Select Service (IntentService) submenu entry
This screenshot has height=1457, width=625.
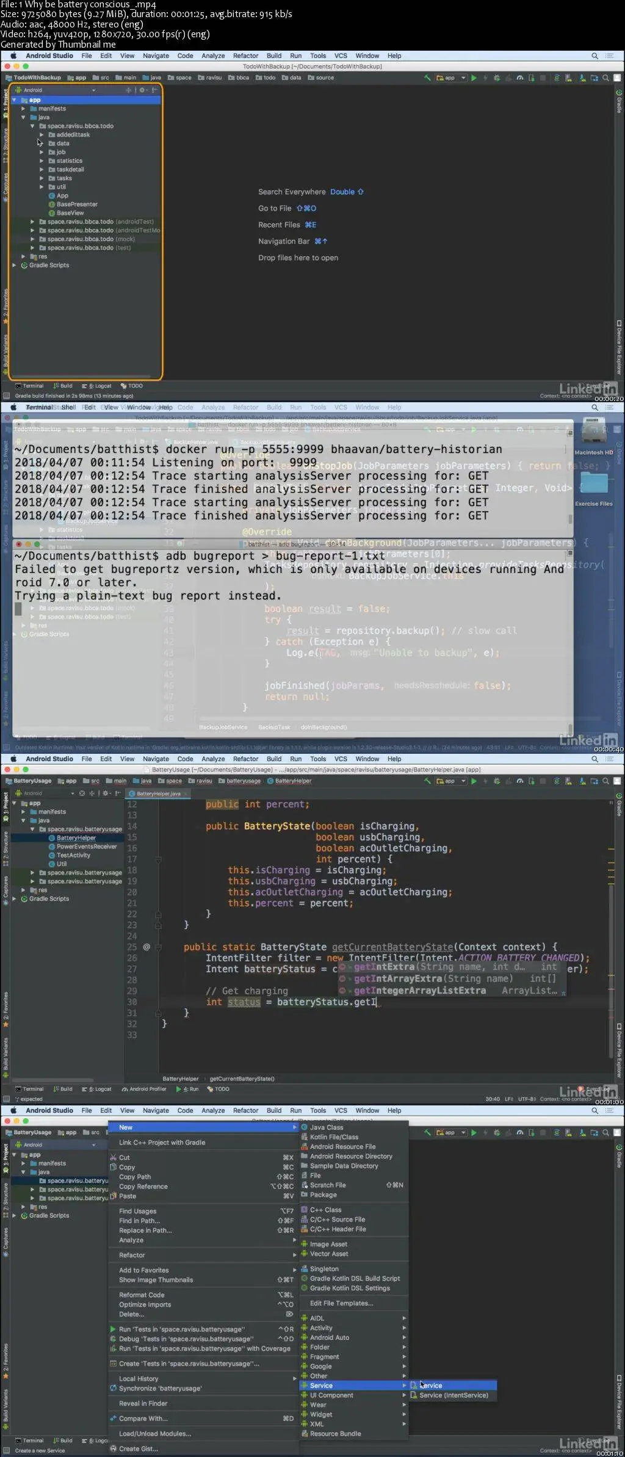pyautogui.click(x=453, y=1395)
